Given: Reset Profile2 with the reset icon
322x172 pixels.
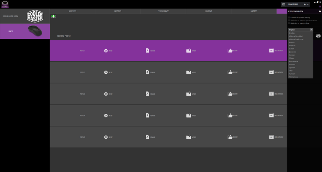Looking at the screenshot, I should [106, 72].
